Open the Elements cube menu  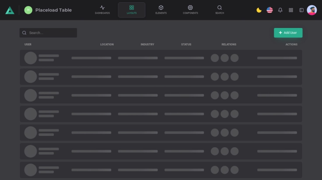click(161, 10)
